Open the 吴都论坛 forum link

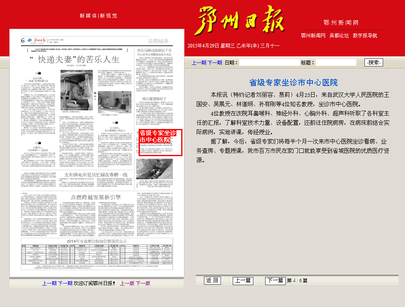click(x=339, y=36)
